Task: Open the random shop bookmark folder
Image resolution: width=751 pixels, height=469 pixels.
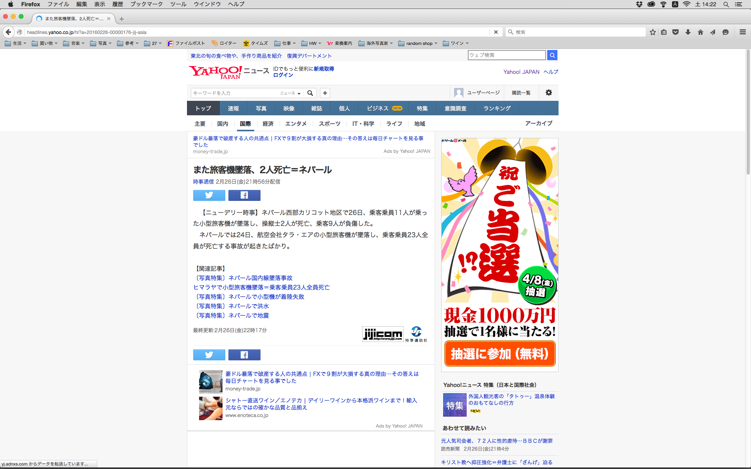Action: pyautogui.click(x=418, y=43)
